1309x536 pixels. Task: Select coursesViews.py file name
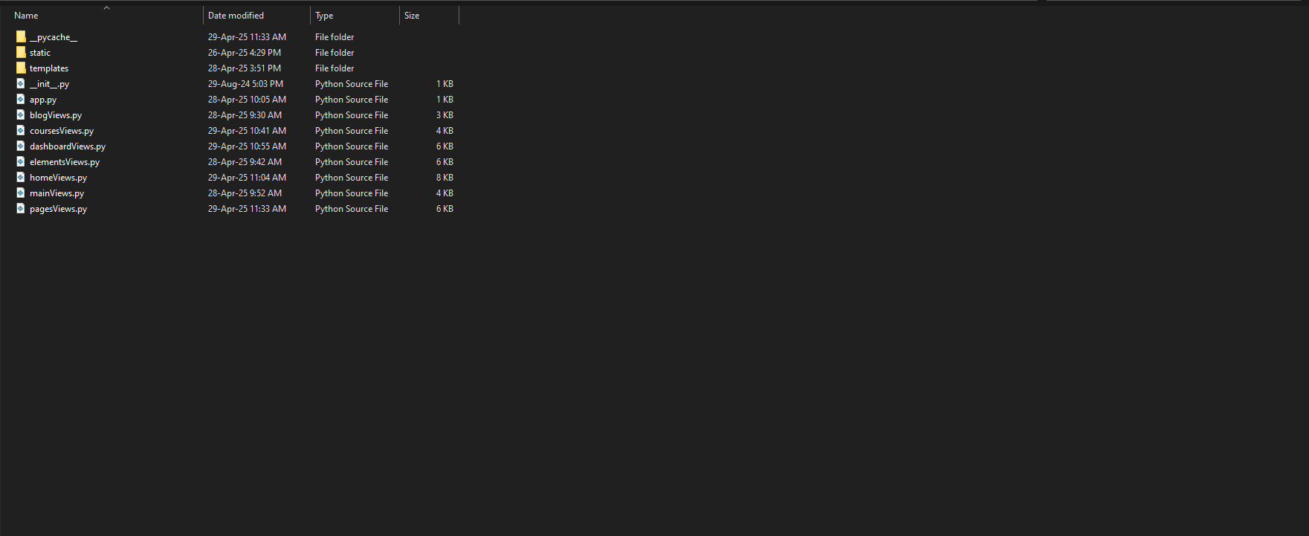click(62, 131)
